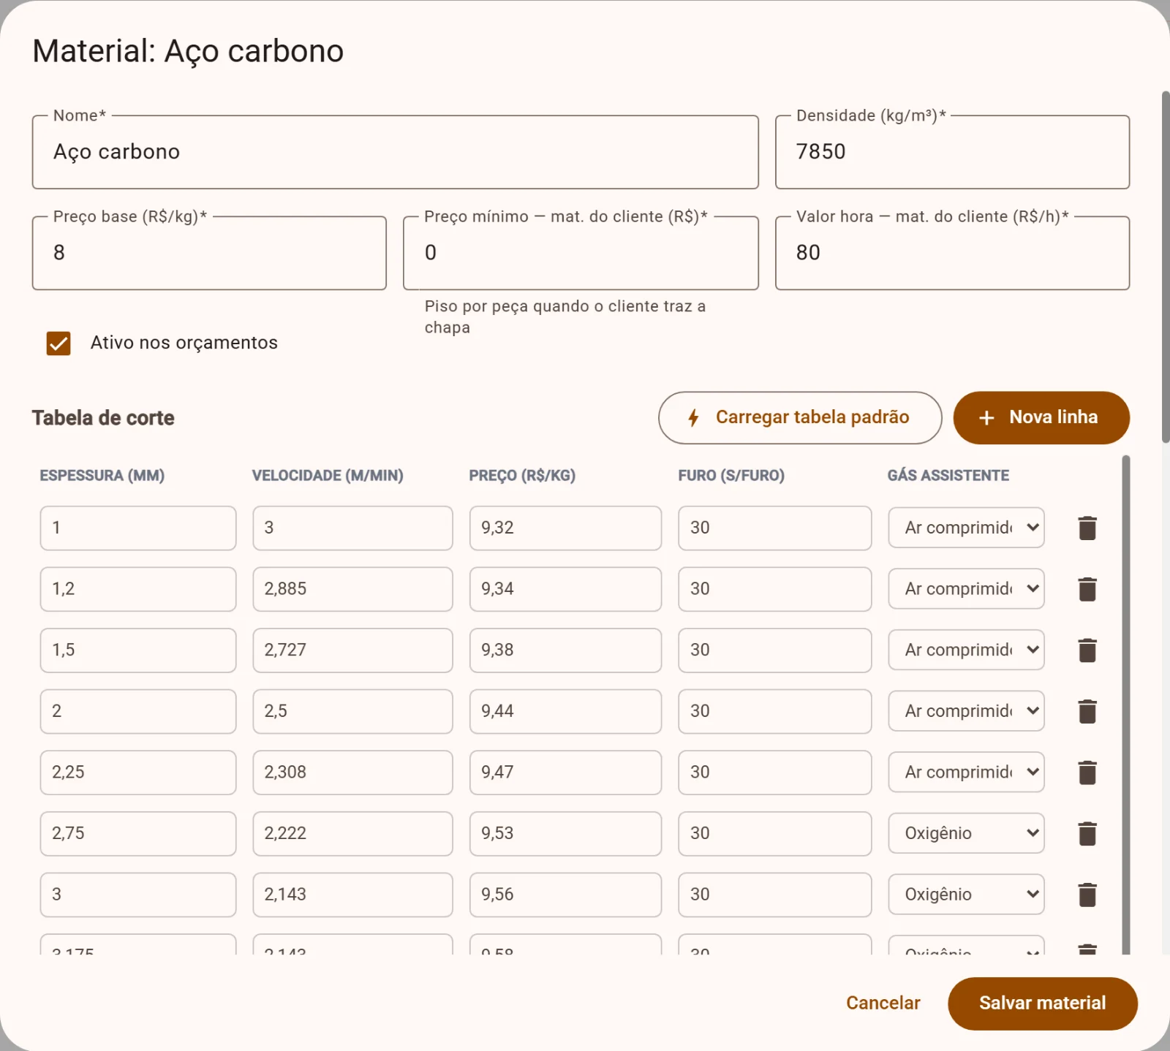Delete the row with speed 2,5

coord(1087,711)
